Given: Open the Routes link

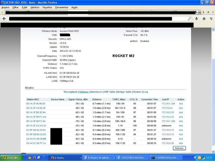Looking at the screenshot, I should (137, 92).
